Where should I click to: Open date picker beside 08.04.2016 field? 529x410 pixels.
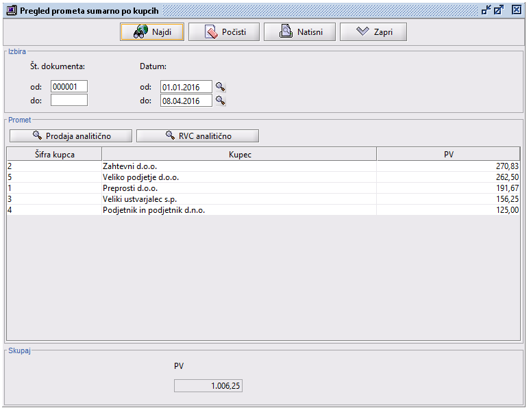[221, 101]
